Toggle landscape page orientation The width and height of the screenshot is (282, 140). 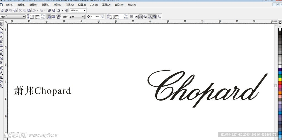pyautogui.click(x=53, y=17)
